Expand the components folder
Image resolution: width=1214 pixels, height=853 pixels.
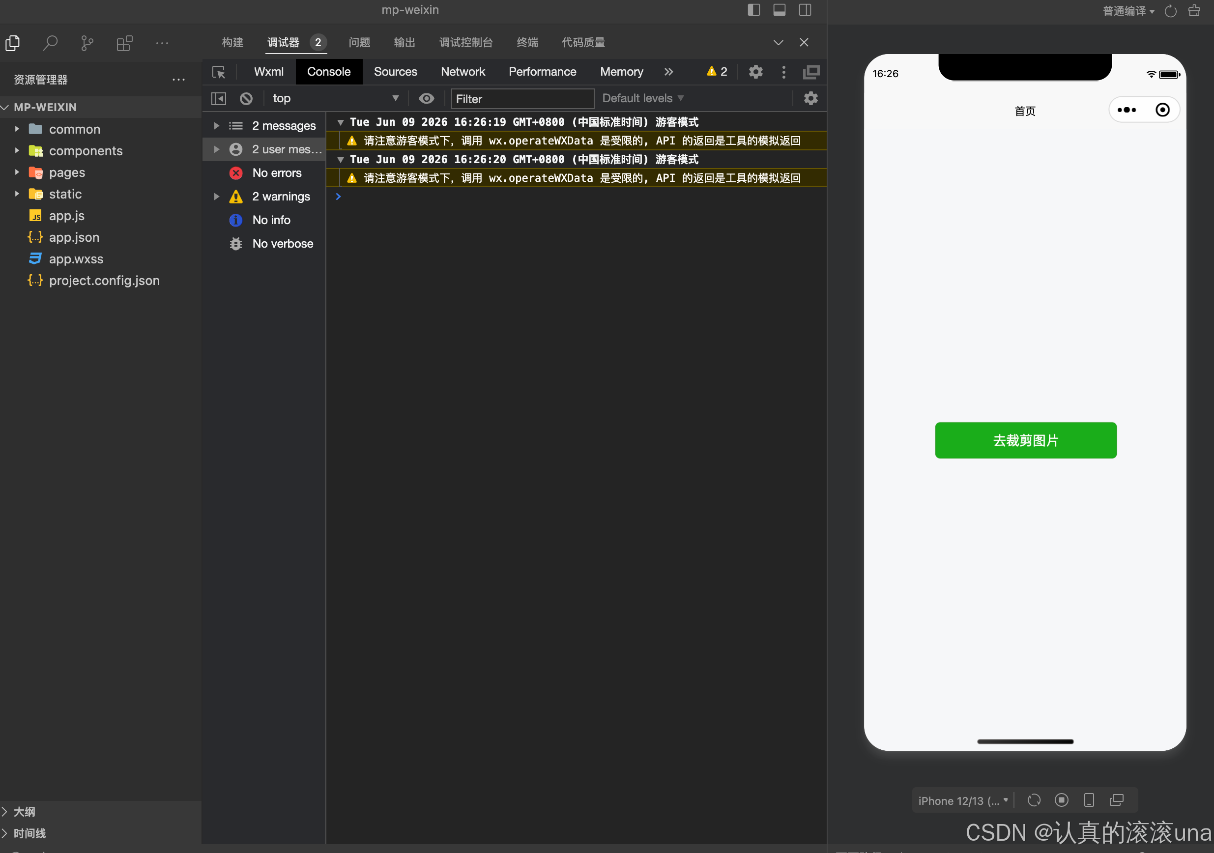click(100, 151)
